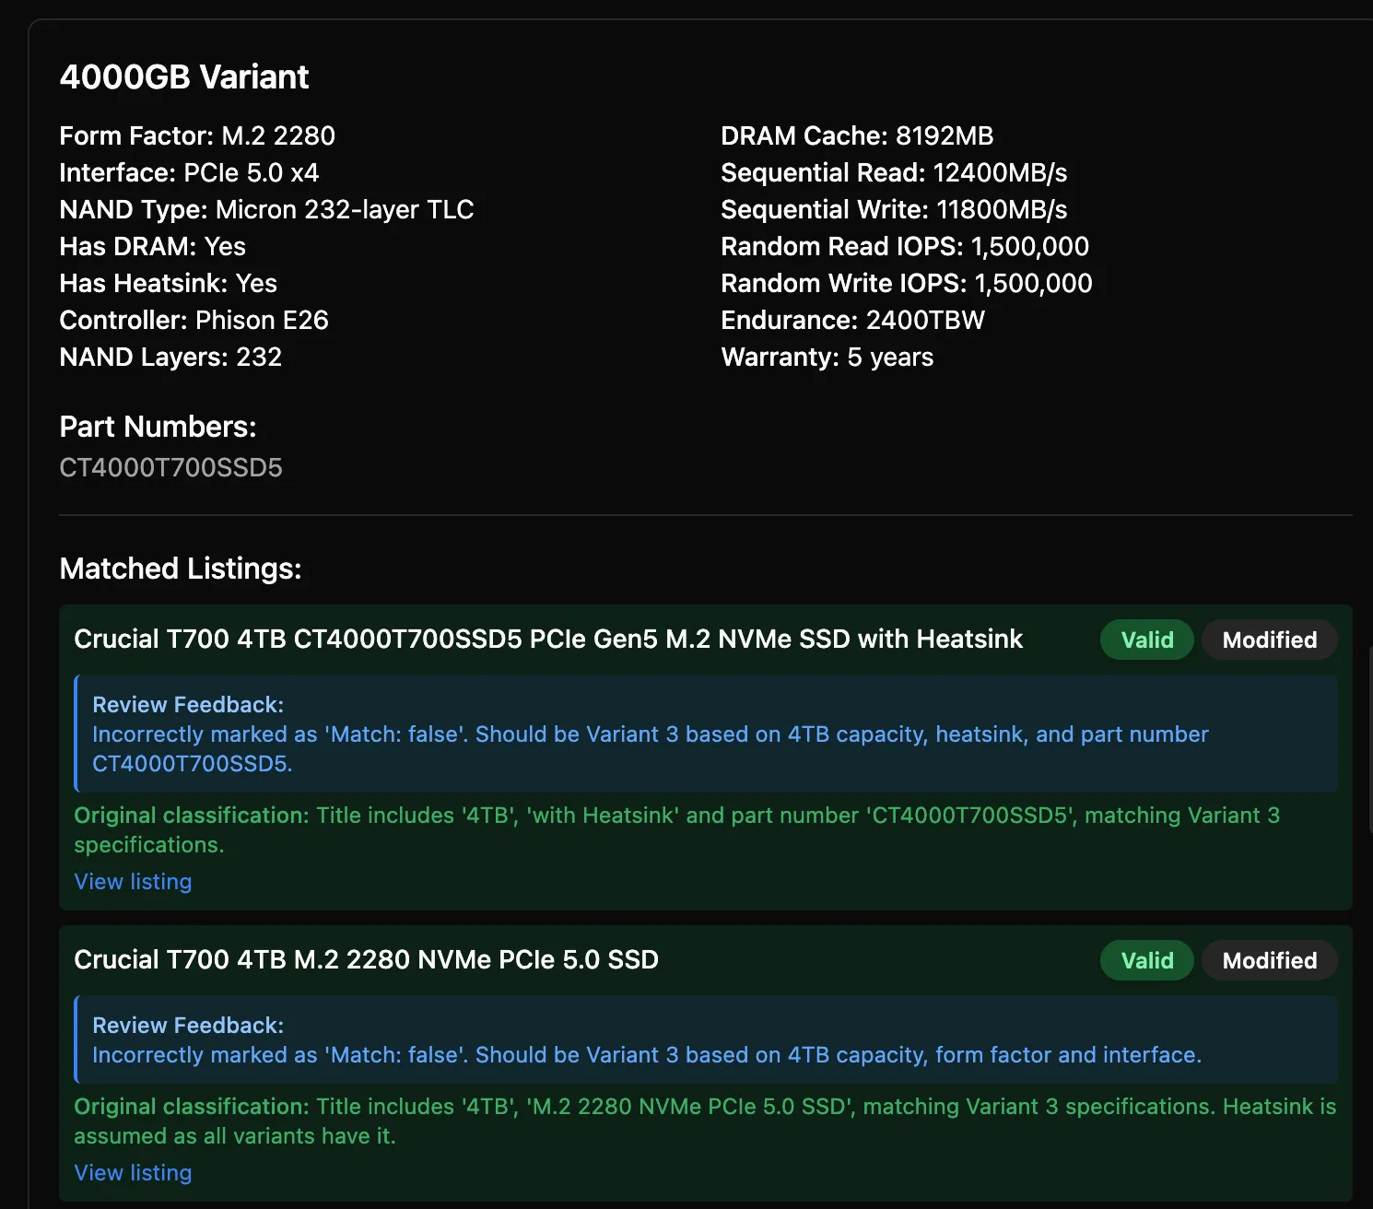Open the first listing's View listing link

click(x=133, y=882)
